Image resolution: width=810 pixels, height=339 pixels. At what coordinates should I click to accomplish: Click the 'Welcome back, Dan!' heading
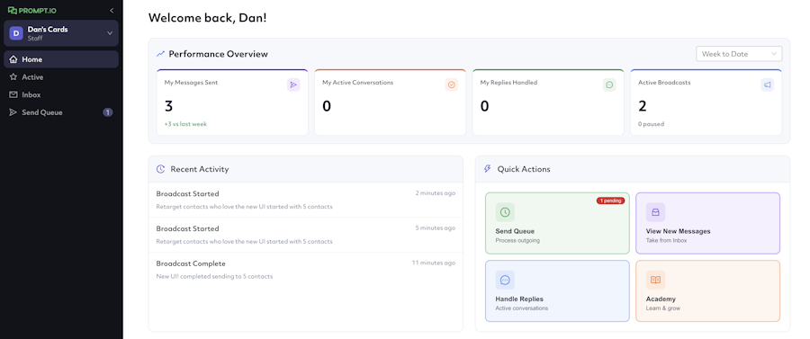point(207,18)
